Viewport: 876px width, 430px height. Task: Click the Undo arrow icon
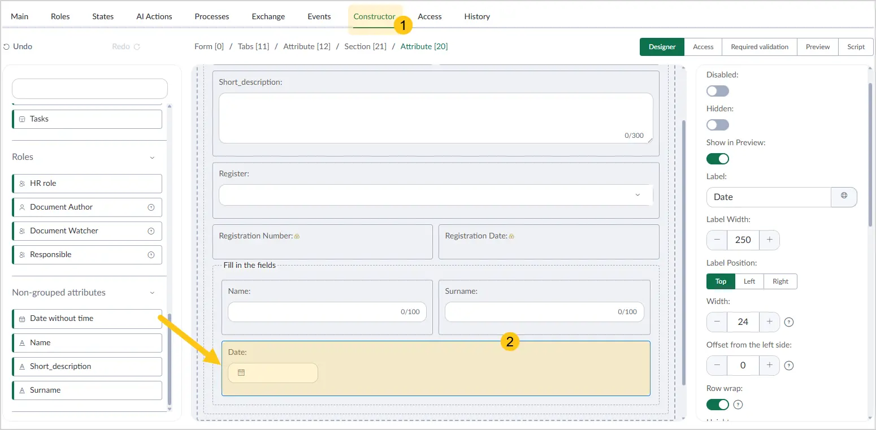(6, 47)
